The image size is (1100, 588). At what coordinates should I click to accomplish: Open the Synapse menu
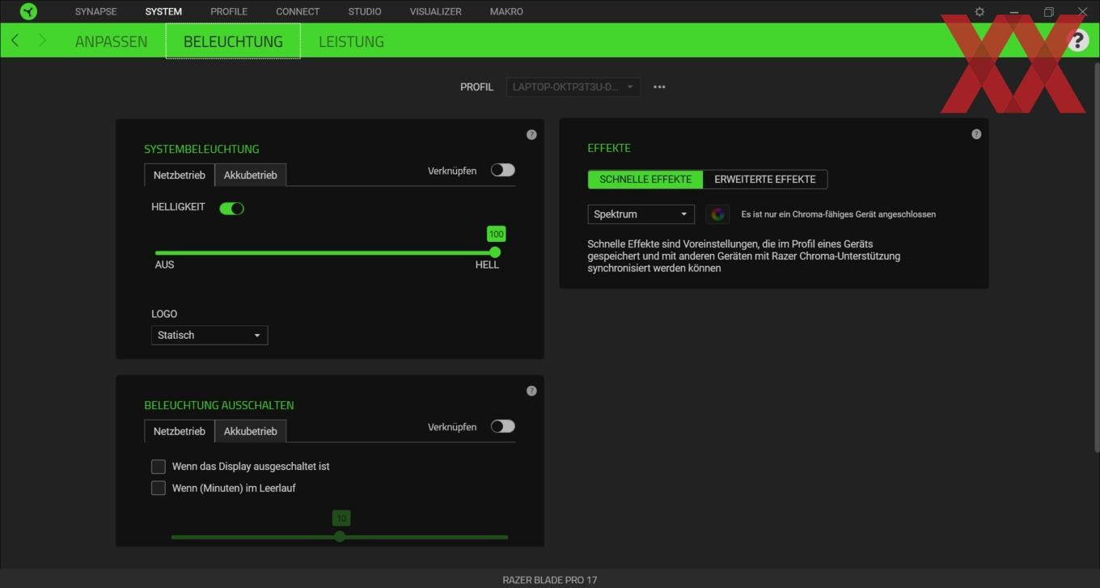pos(95,11)
